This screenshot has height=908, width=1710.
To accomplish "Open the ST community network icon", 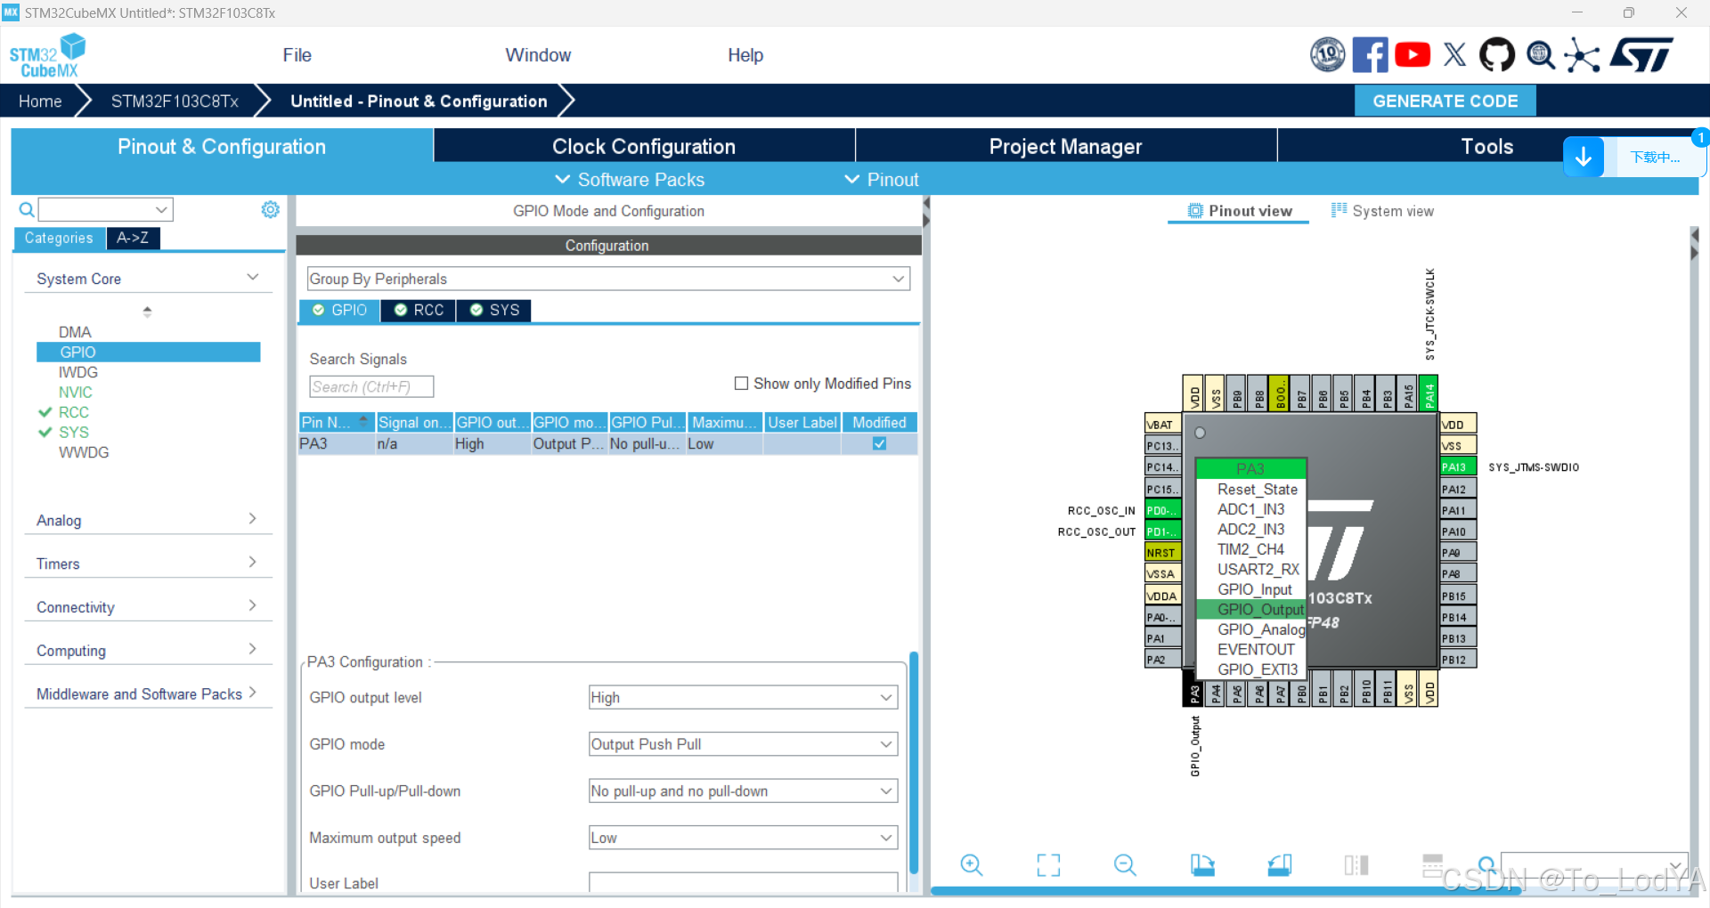I will tap(1582, 54).
